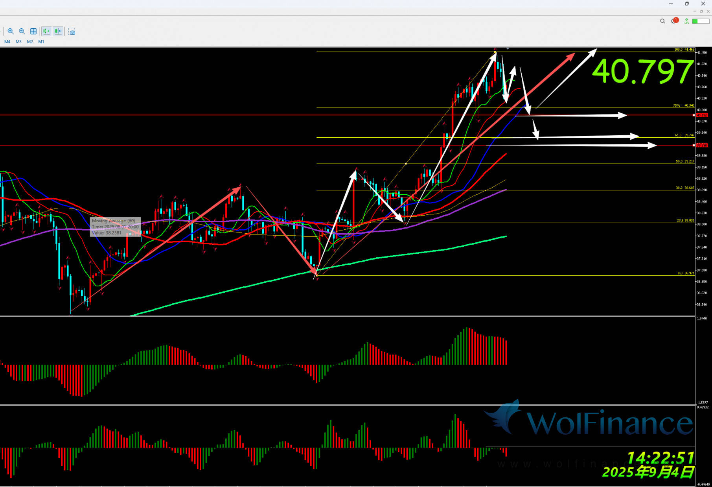Viewport: 712px width, 487px height.
Task: Select the Fibonacci label 0.0 36.971
Action: pyautogui.click(x=686, y=273)
